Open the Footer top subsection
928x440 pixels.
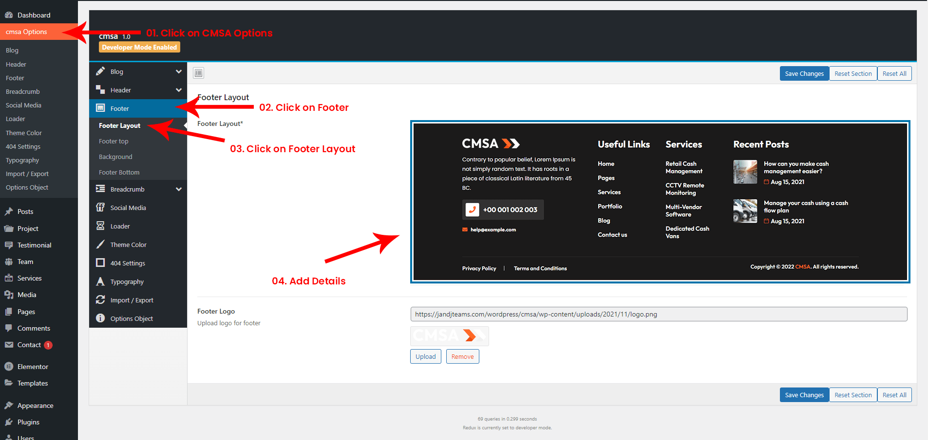(114, 141)
